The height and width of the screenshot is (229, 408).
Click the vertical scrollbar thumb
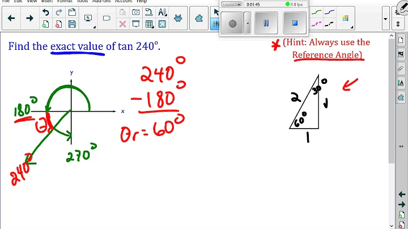pos(392,101)
